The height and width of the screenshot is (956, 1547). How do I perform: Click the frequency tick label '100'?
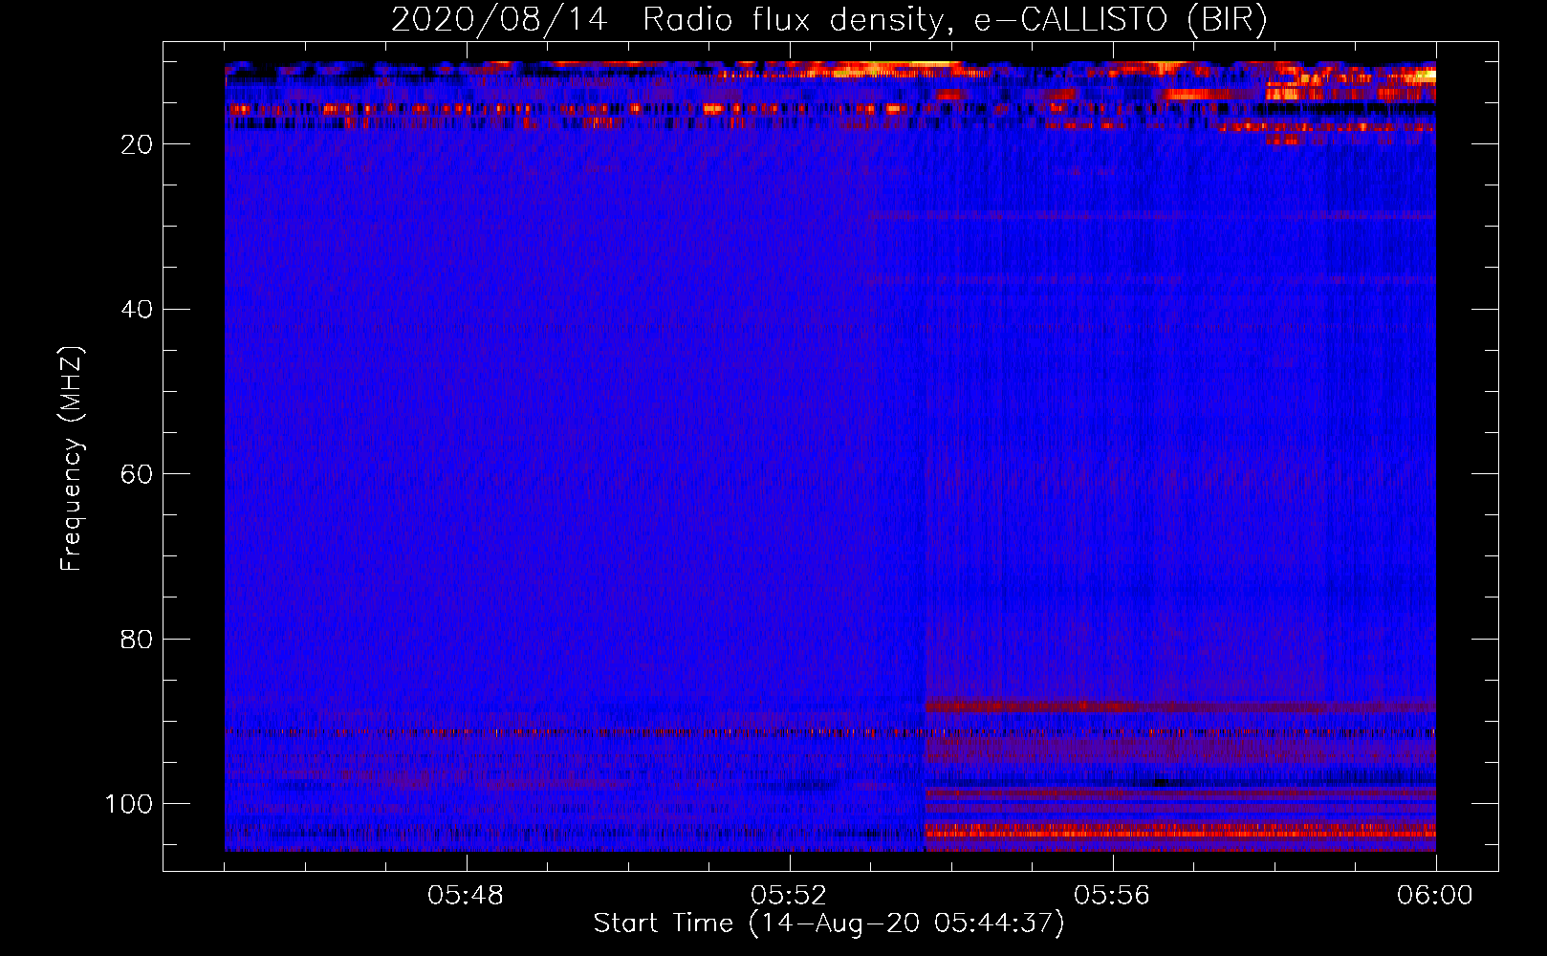(129, 804)
